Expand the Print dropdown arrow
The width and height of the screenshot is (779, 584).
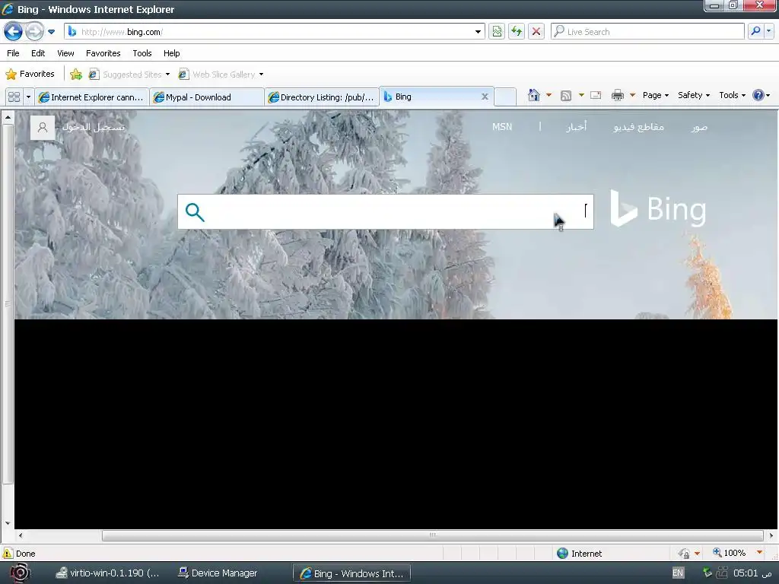pyautogui.click(x=633, y=95)
